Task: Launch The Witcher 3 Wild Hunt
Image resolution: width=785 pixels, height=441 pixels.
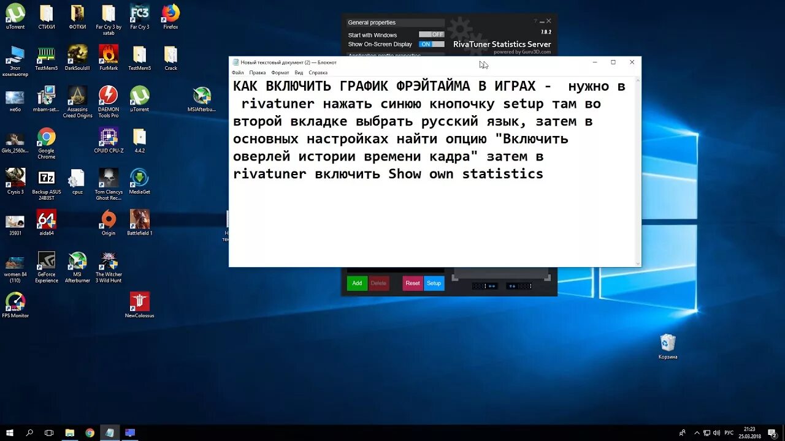Action: (x=109, y=267)
